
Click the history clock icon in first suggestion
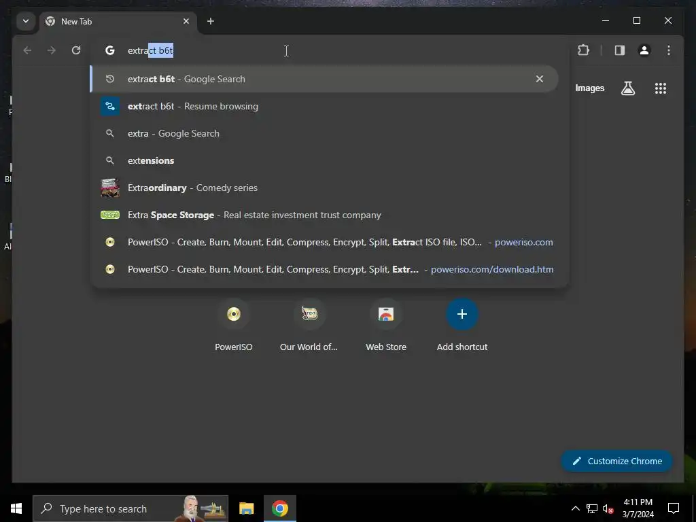coord(110,79)
